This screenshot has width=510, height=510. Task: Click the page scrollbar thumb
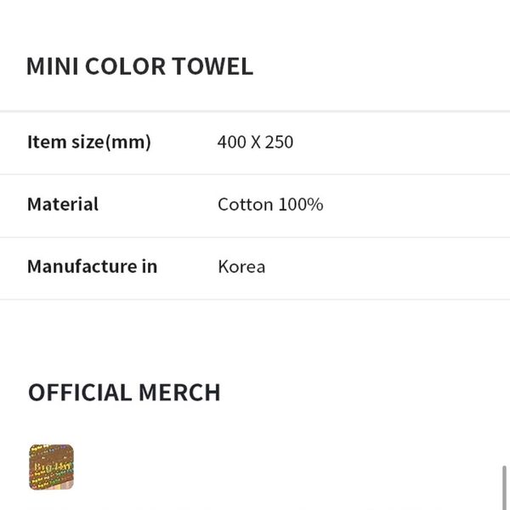click(506, 487)
